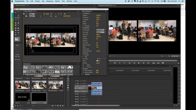Open Program monitor settings wrench
Image resolution: width=196 pixels, height=110 pixels.
point(169,56)
